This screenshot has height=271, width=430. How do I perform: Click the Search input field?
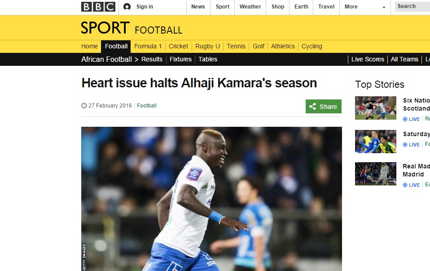[412, 6]
